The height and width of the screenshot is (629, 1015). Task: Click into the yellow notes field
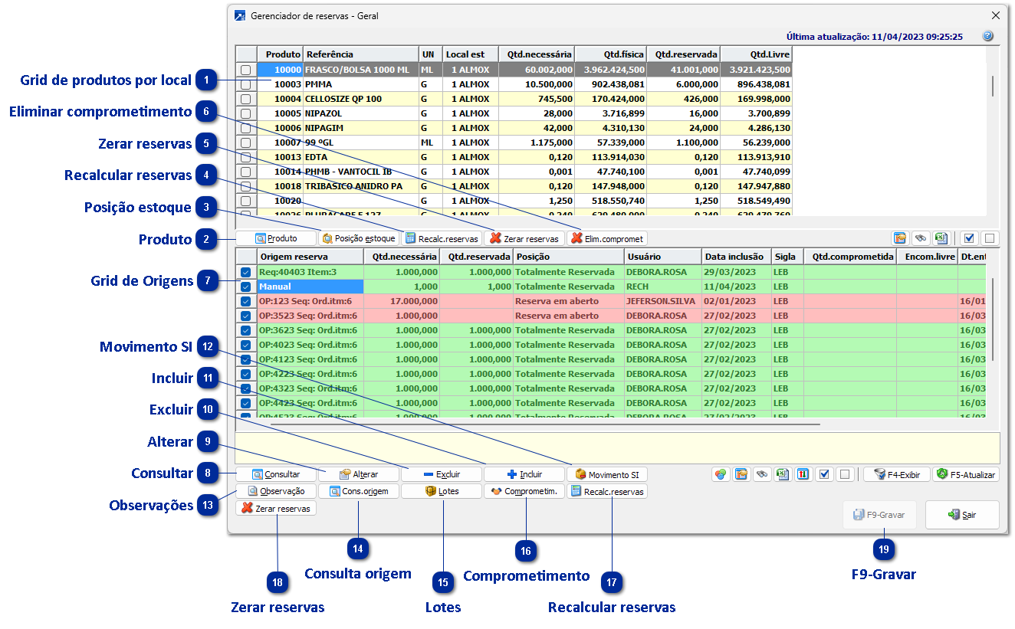pyautogui.click(x=617, y=447)
